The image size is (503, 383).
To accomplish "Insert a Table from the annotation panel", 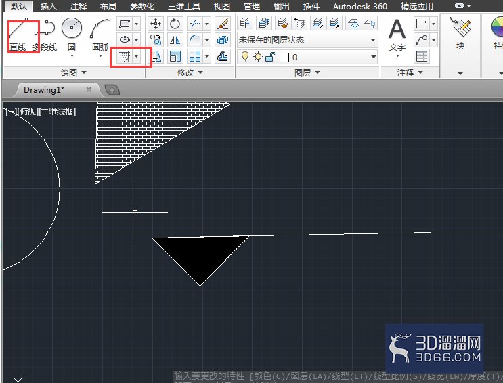I will click(422, 56).
